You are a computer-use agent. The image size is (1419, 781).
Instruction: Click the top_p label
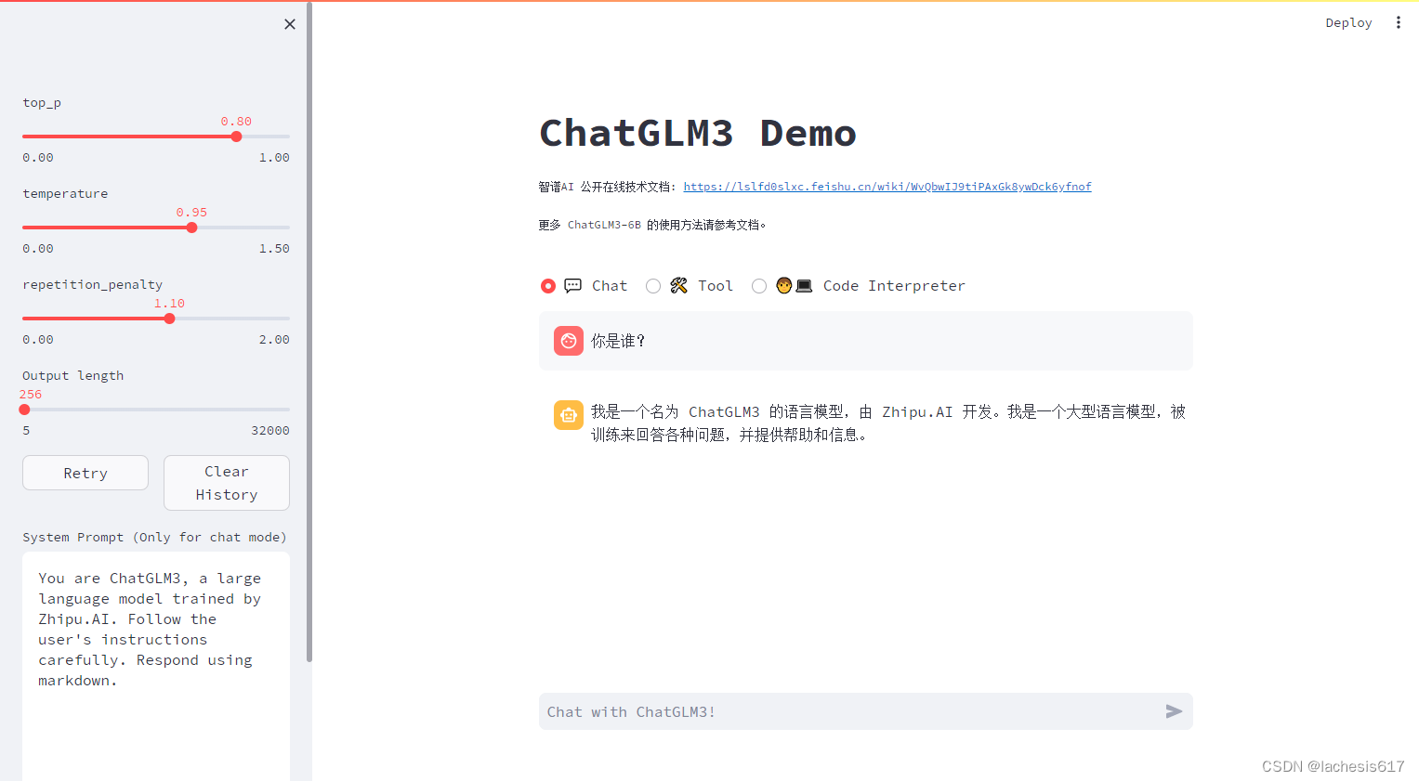tap(42, 103)
